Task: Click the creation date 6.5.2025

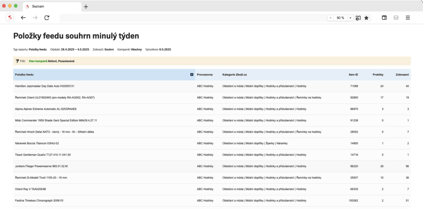Action: [165, 49]
